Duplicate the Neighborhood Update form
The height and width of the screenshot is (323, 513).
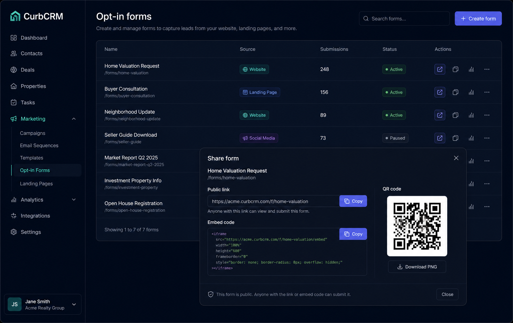[455, 115]
